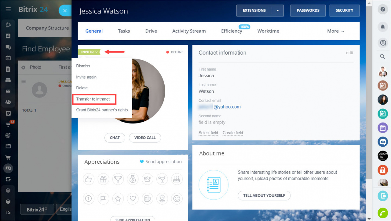This screenshot has width=391, height=221.
Task: Open the hamburger main menu
Action: [8, 9]
